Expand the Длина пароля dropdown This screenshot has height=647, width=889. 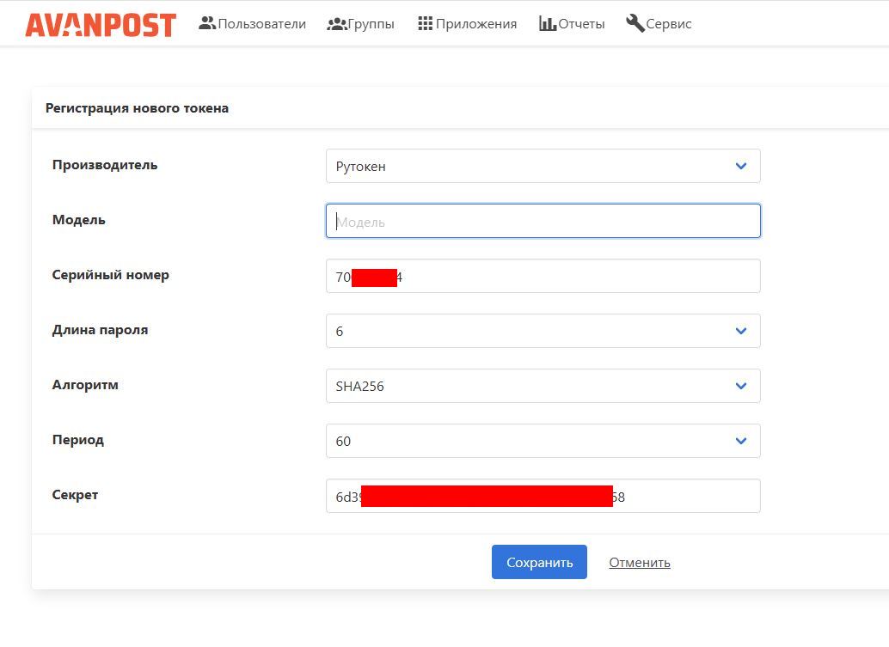point(543,331)
